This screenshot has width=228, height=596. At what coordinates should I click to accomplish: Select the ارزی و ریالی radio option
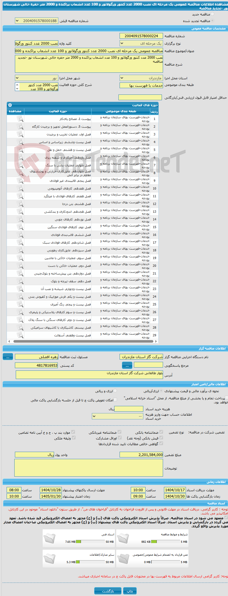tap(115, 391)
